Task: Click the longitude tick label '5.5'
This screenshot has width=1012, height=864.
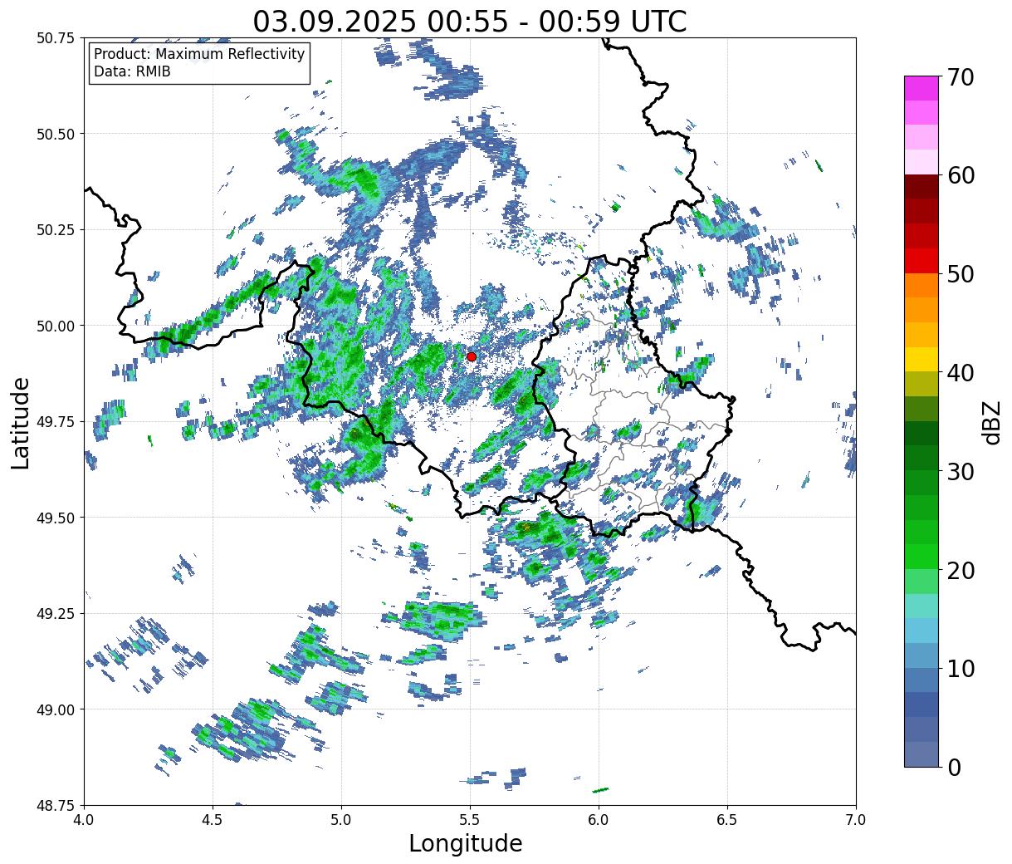Action: tap(470, 820)
